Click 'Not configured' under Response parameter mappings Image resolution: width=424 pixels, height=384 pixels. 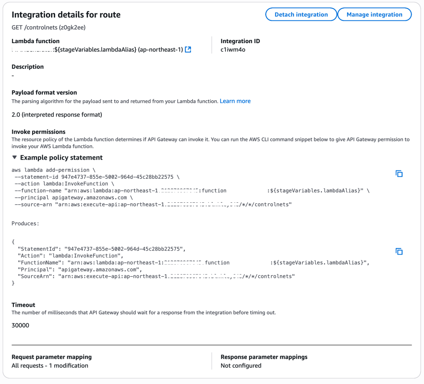point(241,366)
